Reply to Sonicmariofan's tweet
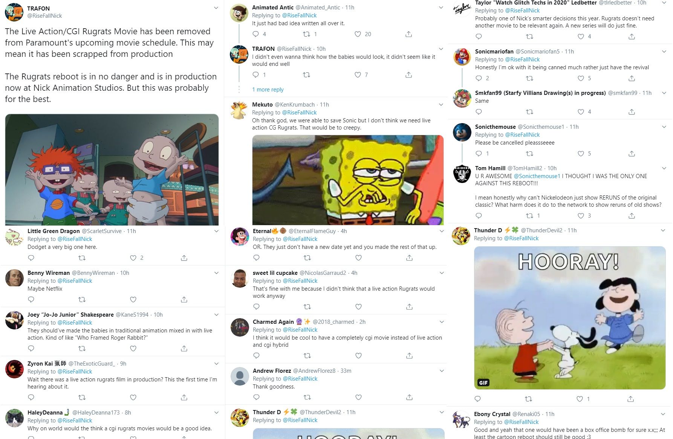Screen dimensions: 673x439 [x=479, y=78]
